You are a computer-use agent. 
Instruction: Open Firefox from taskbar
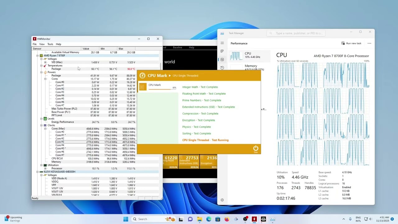click(227, 219)
